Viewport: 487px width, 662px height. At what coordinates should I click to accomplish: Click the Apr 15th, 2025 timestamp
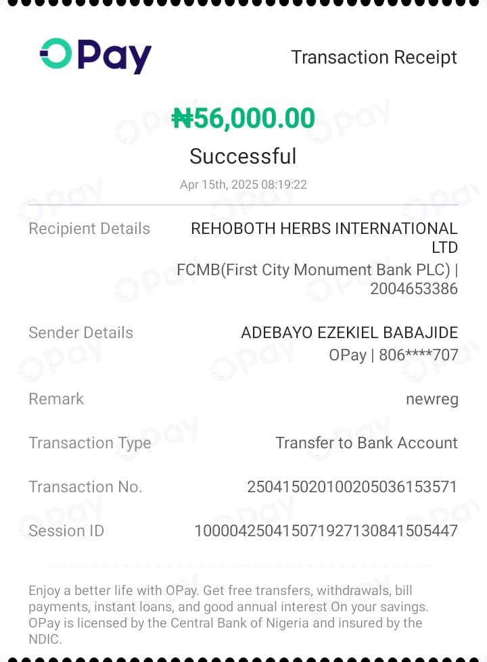pyautogui.click(x=243, y=185)
